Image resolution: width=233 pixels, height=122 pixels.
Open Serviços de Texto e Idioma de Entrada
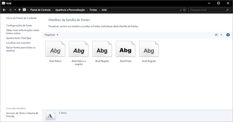(x=22, y=115)
